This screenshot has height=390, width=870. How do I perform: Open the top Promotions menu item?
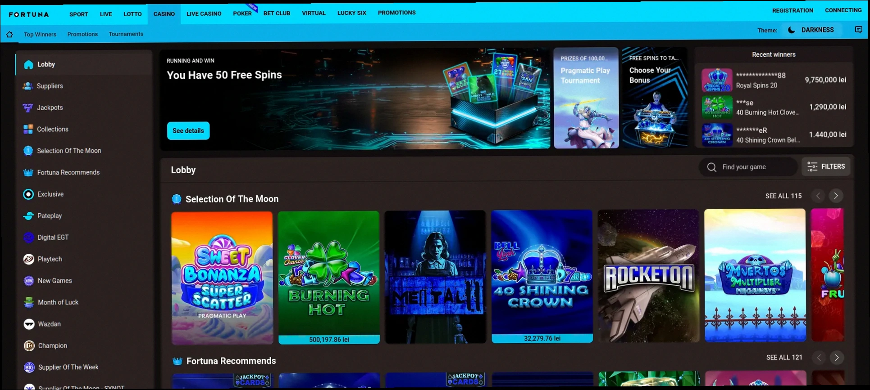point(396,13)
